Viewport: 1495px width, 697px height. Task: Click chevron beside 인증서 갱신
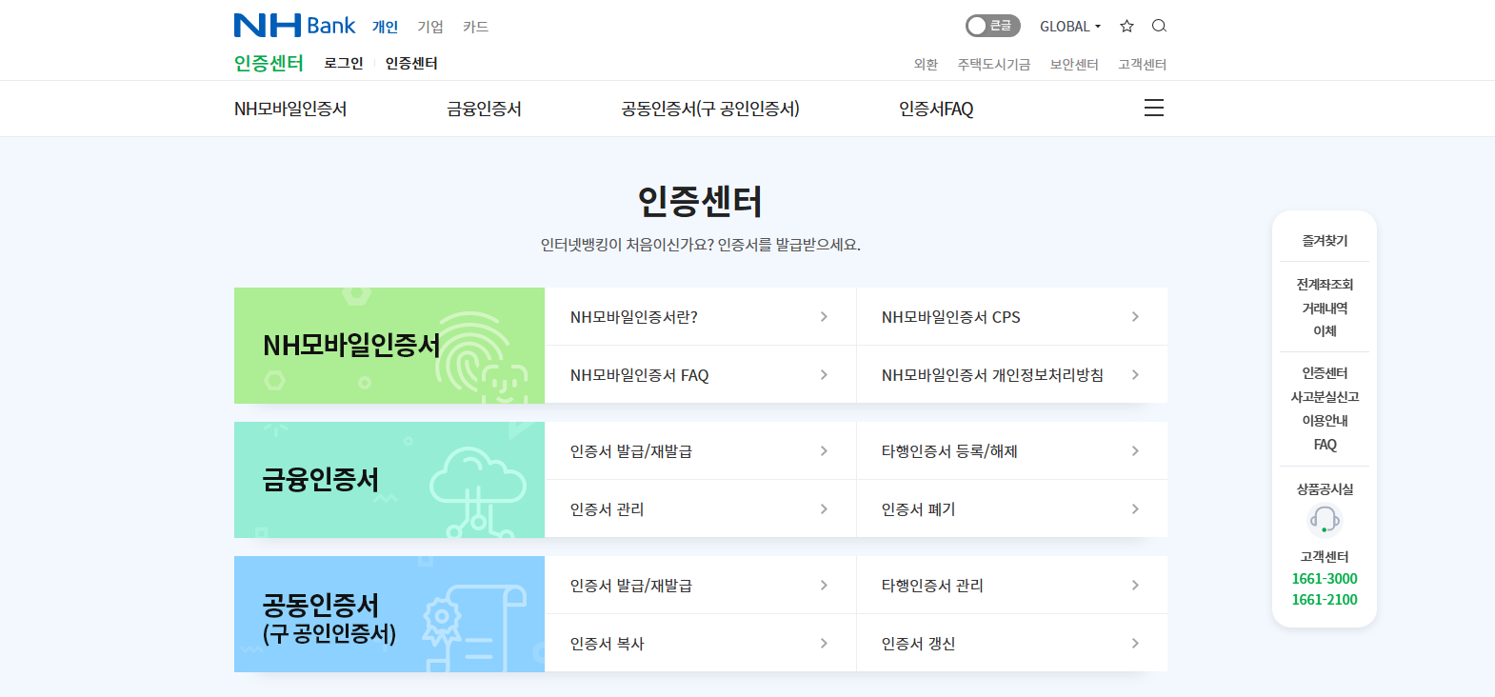[1135, 644]
